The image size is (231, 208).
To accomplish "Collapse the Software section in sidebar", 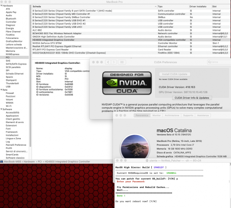I will click(x=1, y=109).
